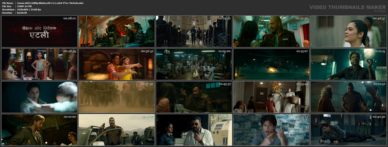The width and height of the screenshot is (388, 147).
Task: Click the 'Duration' label
Action: click(7, 13)
